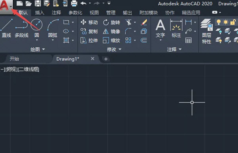The height and width of the screenshot is (153, 238).
Task: Expand the 圆 circle options arrow
Action: click(x=36, y=40)
